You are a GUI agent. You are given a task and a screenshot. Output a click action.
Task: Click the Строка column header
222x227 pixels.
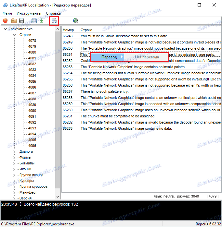150,30
